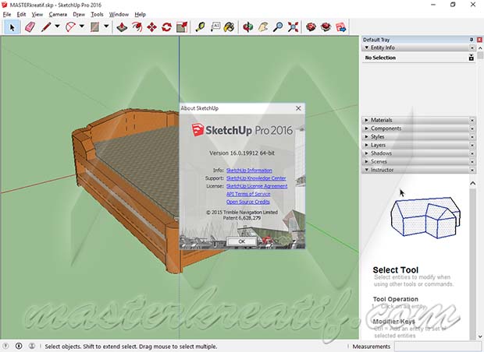Open the SketchUp Knowledge Center link
Image resolution: width=484 pixels, height=352 pixels.
tap(256, 178)
